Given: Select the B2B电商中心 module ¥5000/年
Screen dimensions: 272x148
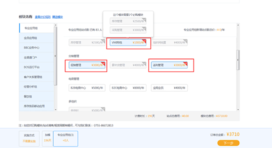Looking at the screenshot, I should tap(87, 88).
